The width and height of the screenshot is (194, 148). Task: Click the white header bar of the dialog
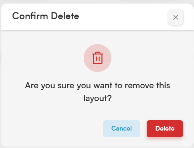(x=98, y=17)
